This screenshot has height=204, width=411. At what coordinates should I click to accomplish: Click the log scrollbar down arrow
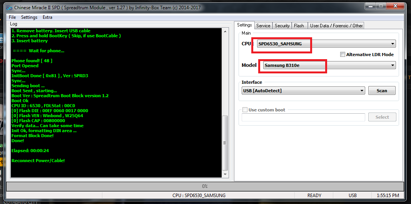(x=225, y=174)
